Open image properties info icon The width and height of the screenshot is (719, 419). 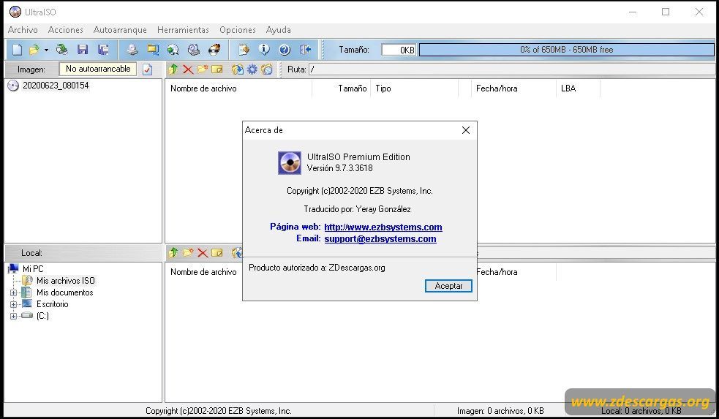pos(264,50)
